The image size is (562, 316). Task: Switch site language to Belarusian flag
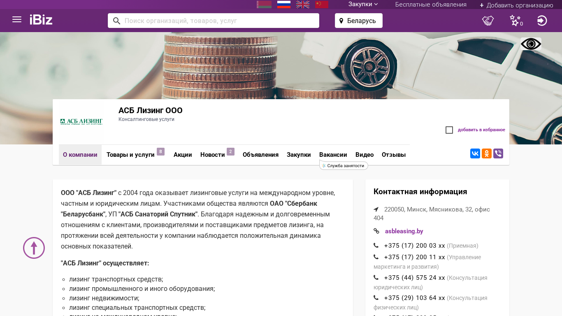pos(264,5)
